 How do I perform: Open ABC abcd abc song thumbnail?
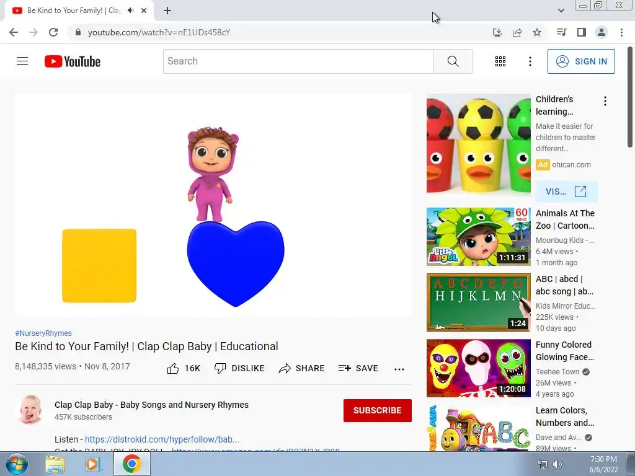pos(478,302)
